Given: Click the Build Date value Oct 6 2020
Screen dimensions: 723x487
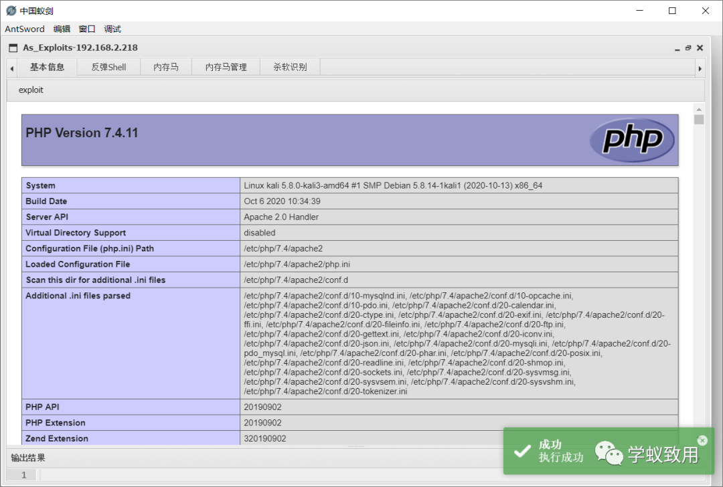Looking at the screenshot, I should pyautogui.click(x=283, y=201).
